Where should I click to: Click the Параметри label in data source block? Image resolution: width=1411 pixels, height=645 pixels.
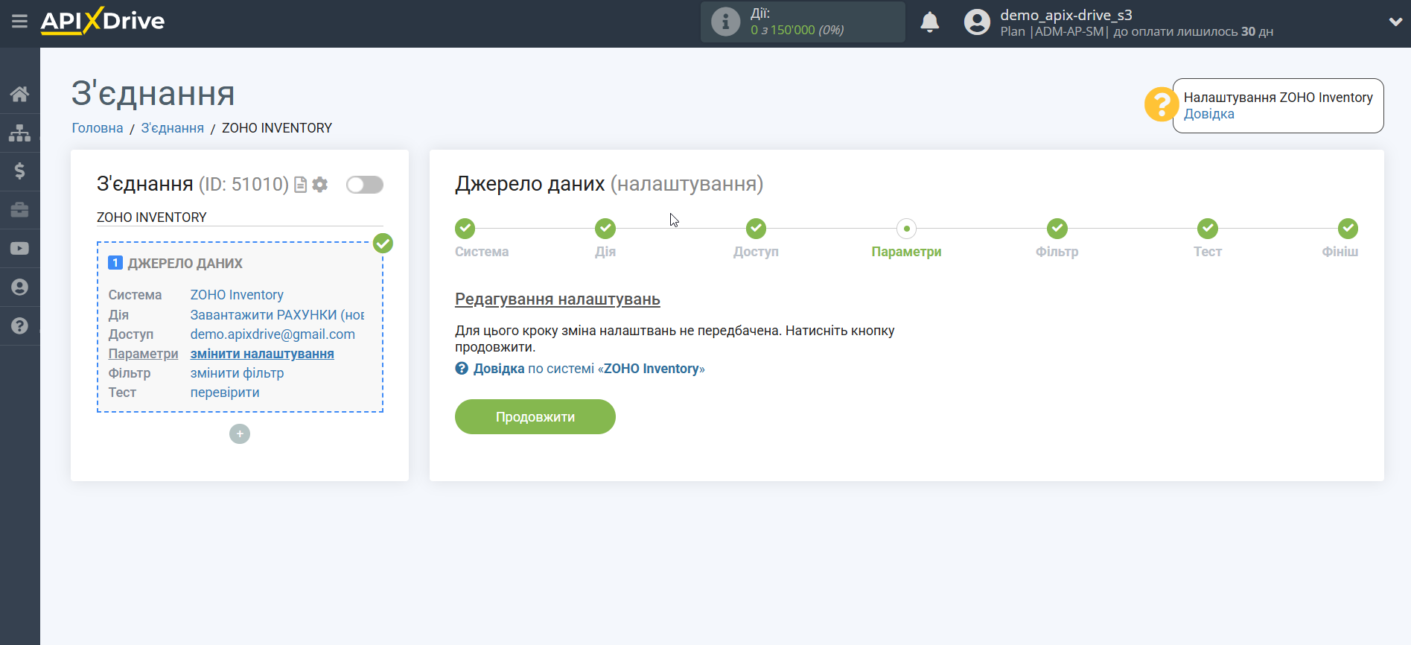pos(143,354)
